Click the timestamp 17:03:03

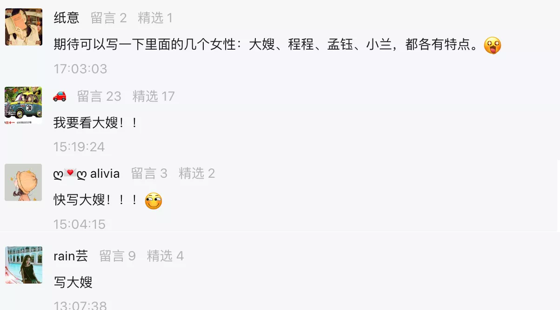click(80, 69)
